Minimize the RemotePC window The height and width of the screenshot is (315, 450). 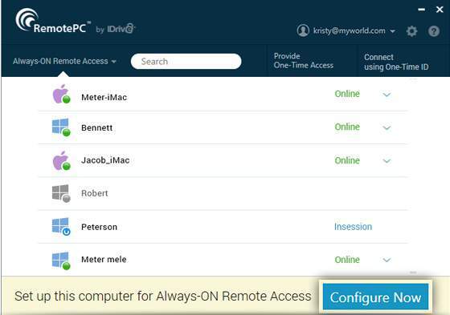[421, 10]
